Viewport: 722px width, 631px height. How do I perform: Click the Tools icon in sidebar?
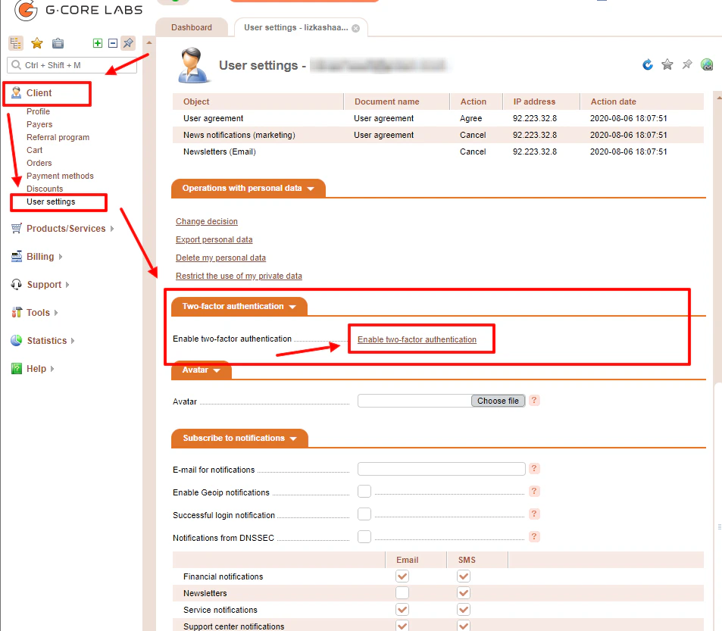[16, 313]
